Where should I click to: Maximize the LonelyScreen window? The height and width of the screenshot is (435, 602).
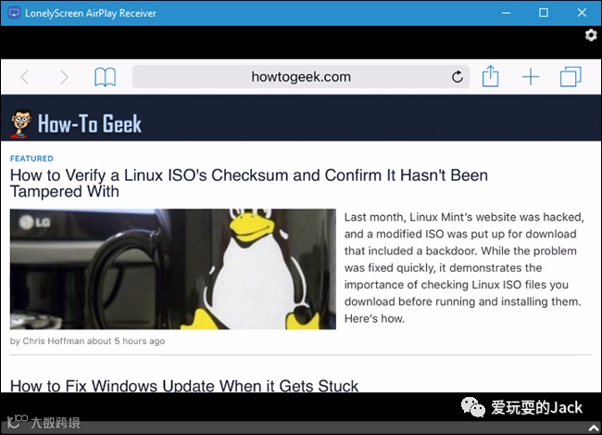click(x=544, y=13)
